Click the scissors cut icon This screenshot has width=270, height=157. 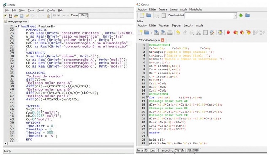click(x=198, y=32)
